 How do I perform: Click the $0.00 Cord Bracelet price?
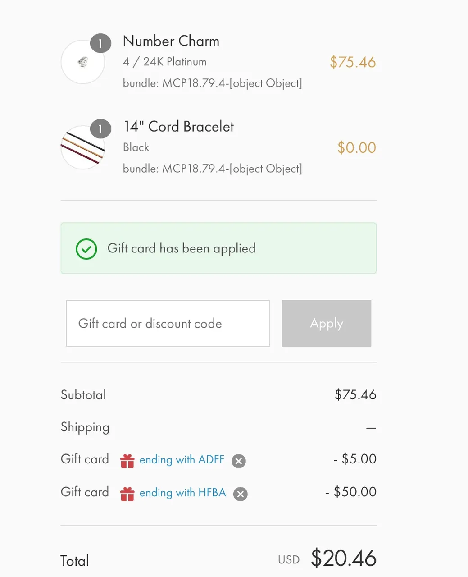coord(357,148)
